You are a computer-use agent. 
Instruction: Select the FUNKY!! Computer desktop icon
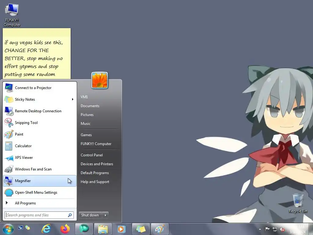pyautogui.click(x=12, y=15)
